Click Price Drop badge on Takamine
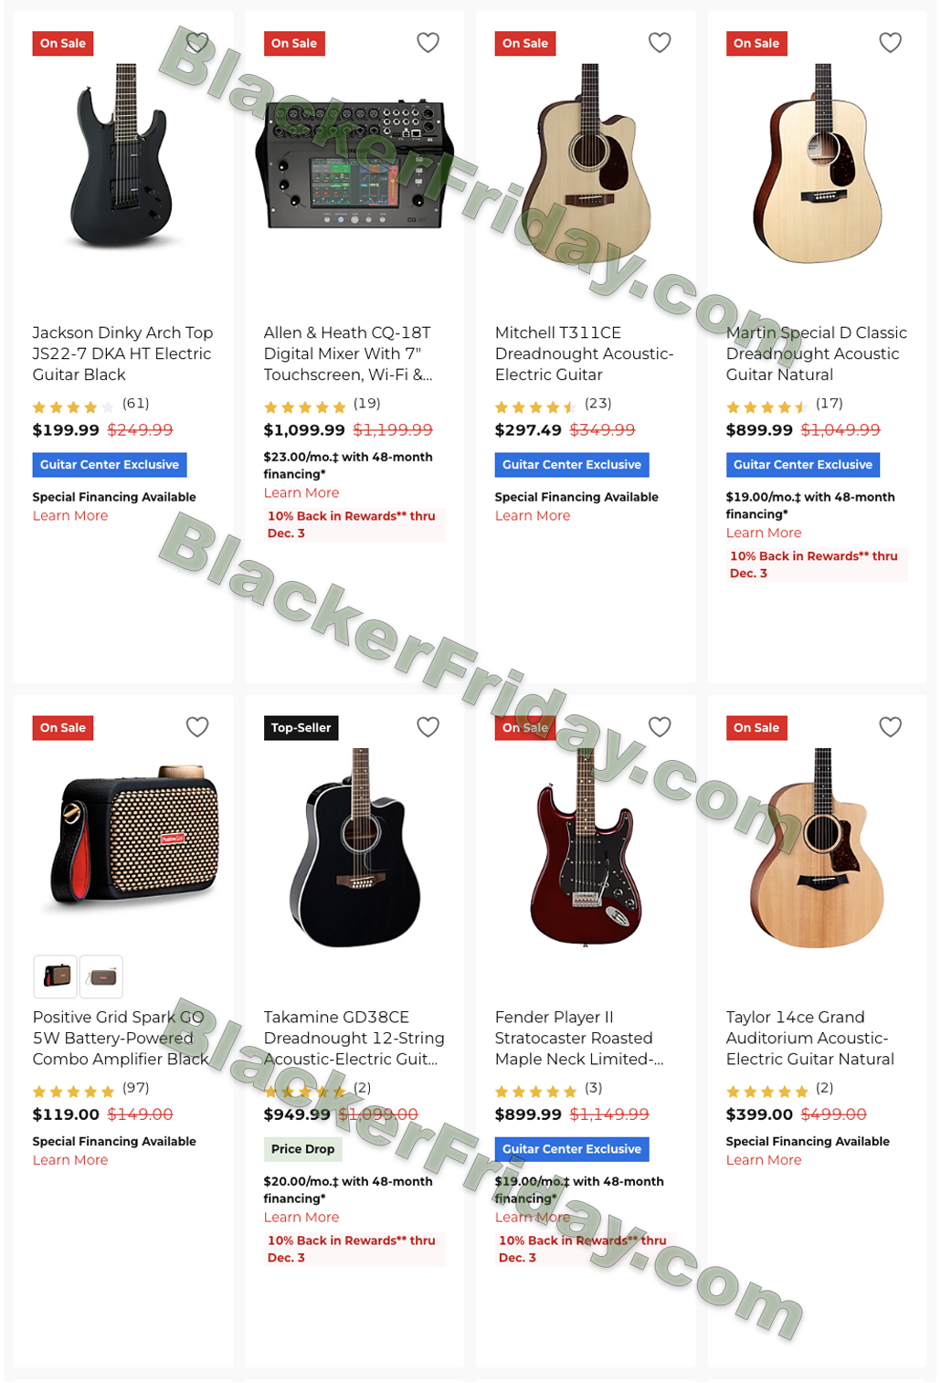This screenshot has height=1383, width=941. click(x=302, y=1149)
